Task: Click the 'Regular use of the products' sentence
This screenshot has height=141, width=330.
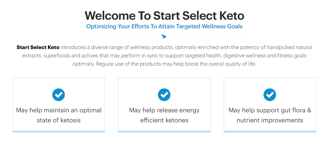Action: click(176, 64)
